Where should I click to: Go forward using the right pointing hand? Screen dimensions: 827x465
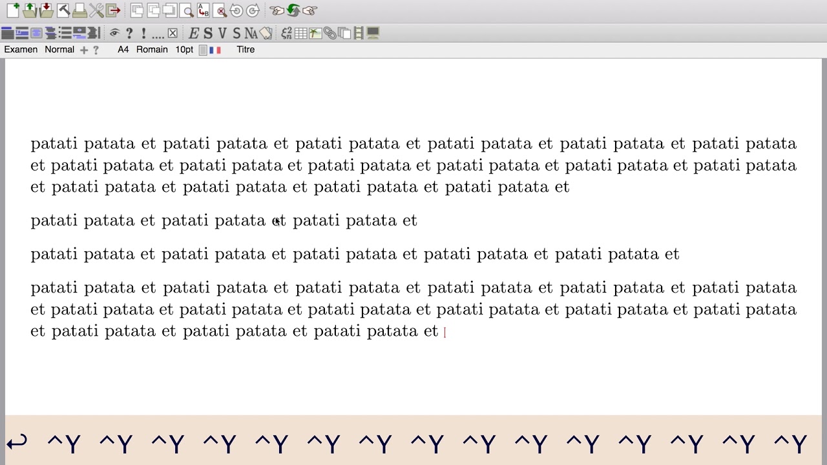(x=310, y=10)
